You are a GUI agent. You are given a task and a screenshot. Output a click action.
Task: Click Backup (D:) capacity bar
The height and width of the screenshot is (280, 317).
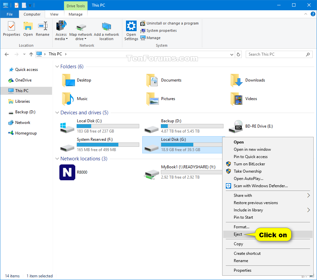point(192,126)
